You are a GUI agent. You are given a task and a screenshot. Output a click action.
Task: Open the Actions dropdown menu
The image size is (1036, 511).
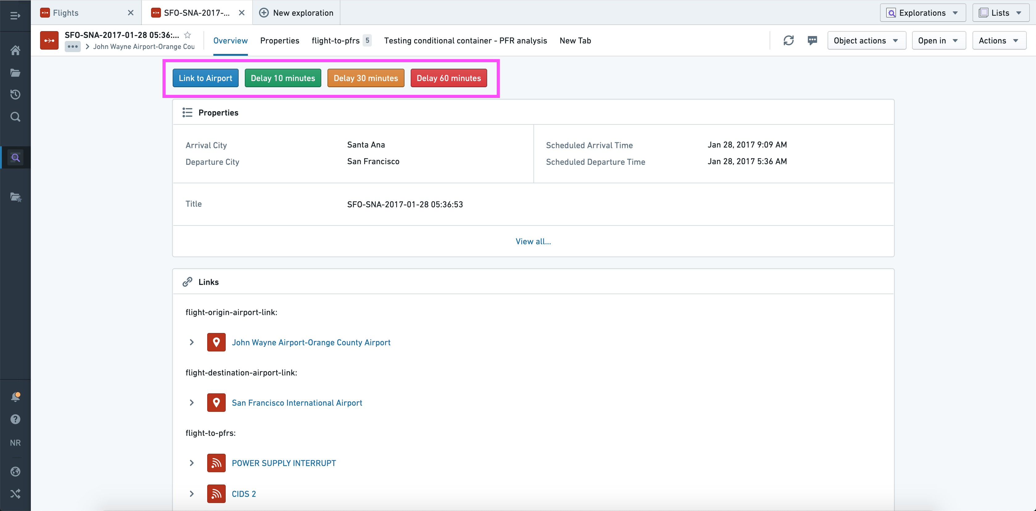[998, 40]
